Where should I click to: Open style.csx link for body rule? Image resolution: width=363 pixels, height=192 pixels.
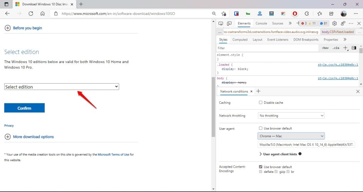(x=338, y=78)
